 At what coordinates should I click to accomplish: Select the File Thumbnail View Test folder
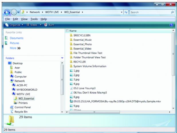88,53
